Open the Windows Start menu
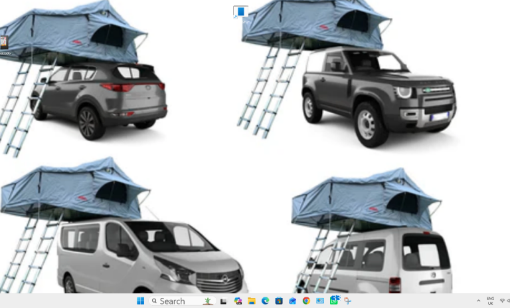Screen dimensions: 510x308 (x=140, y=301)
